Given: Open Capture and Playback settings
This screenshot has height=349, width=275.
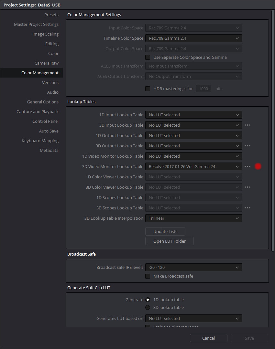Looking at the screenshot, I should [38, 111].
